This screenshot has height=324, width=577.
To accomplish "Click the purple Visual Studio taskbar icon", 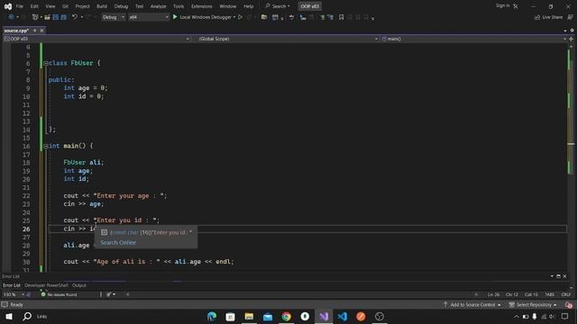I will [x=324, y=316].
